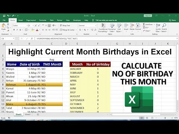
Task: Toggle Bold formatting
Action: 14,30
